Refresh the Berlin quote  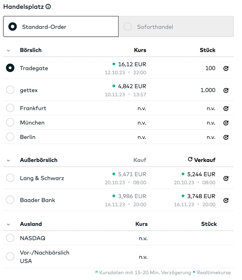(226, 137)
